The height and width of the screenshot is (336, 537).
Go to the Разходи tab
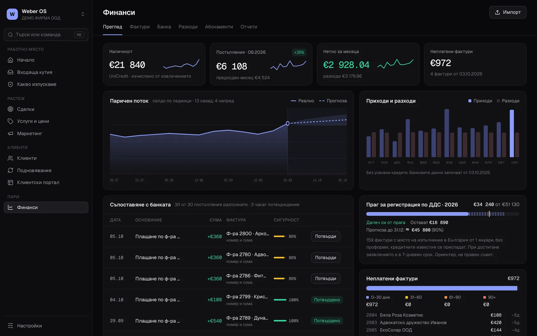pos(188,27)
